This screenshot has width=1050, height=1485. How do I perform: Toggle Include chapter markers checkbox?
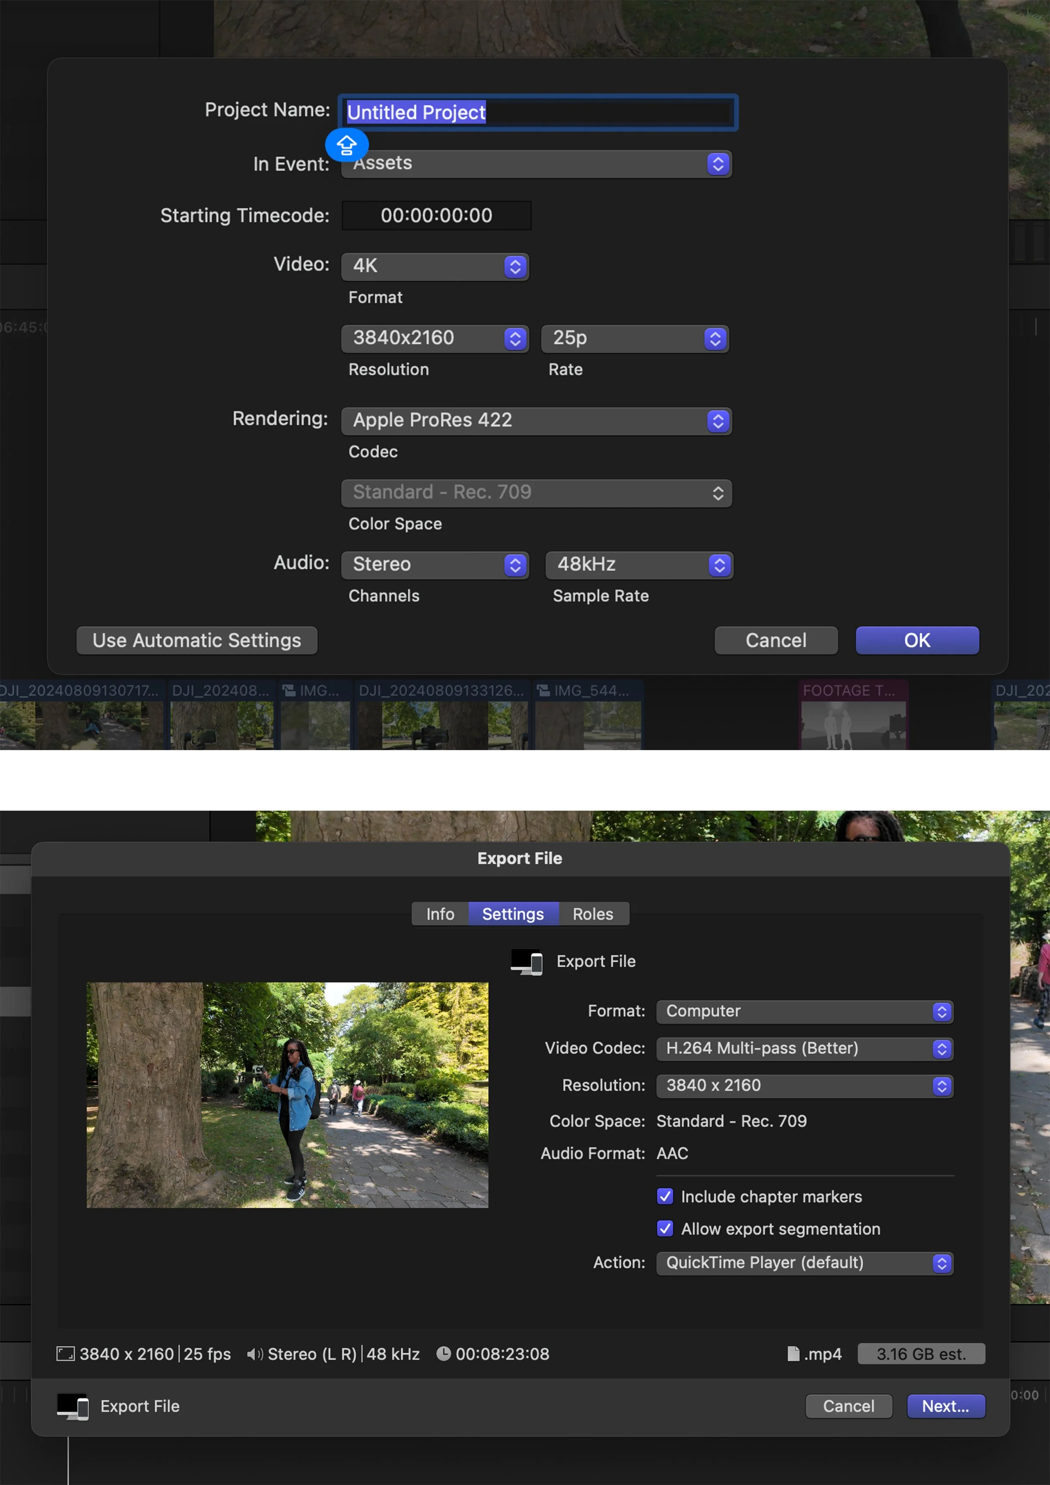pyautogui.click(x=664, y=1196)
